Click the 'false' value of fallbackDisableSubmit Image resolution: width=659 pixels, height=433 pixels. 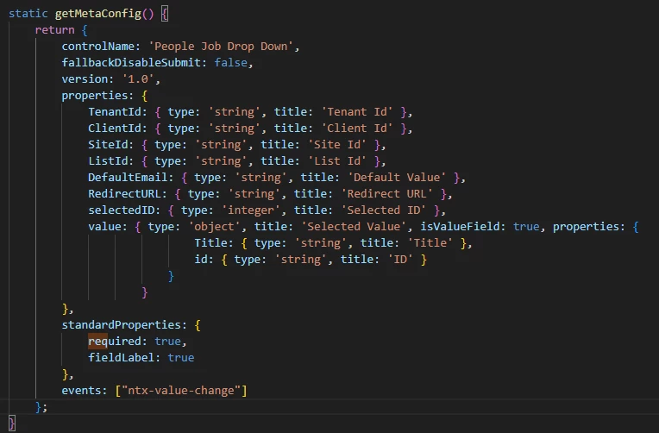(x=230, y=63)
